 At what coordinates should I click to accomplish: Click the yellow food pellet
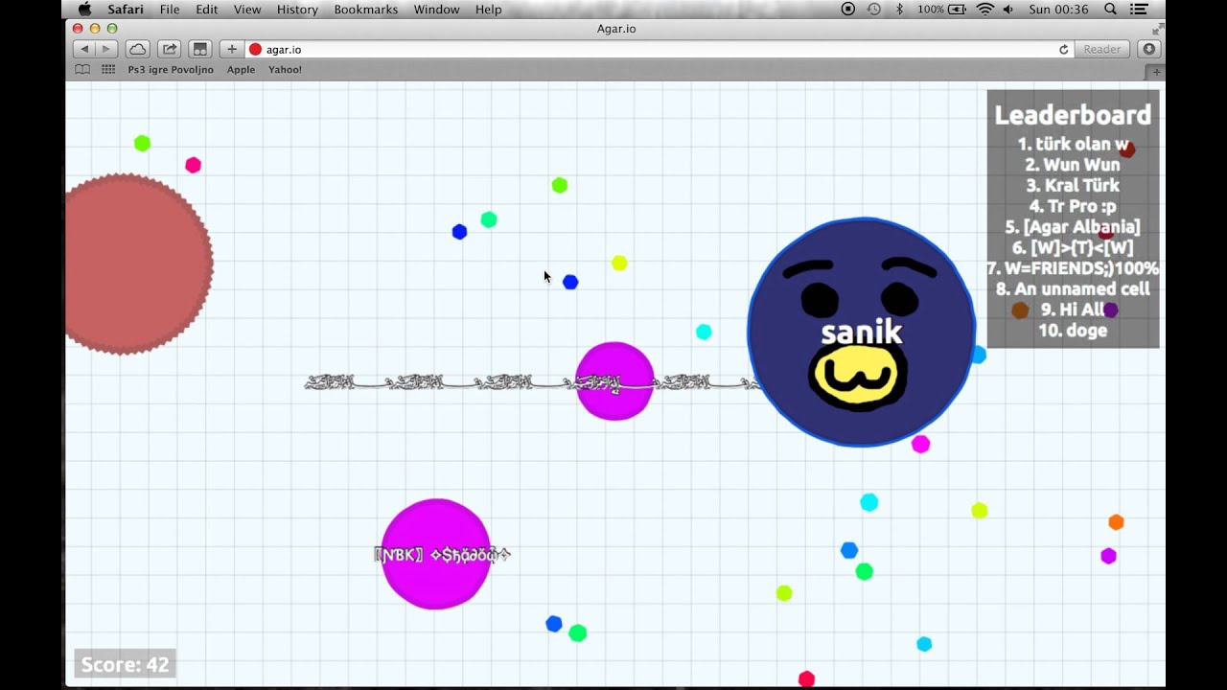[619, 263]
